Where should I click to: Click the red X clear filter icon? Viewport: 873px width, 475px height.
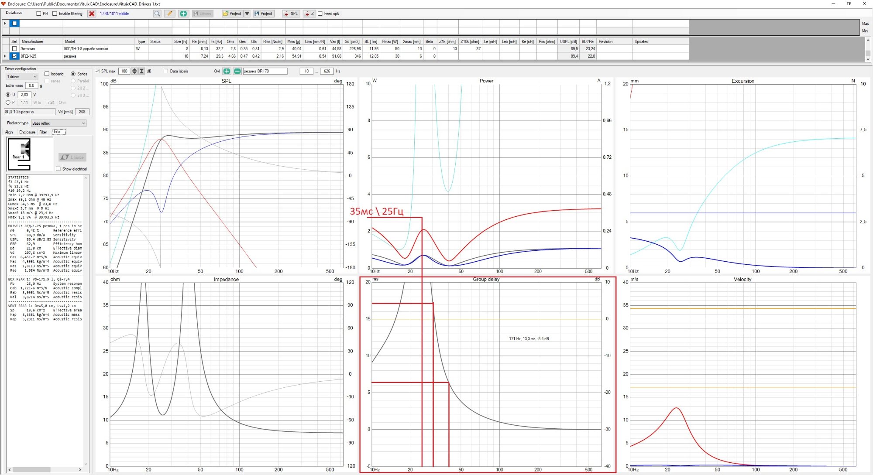point(92,14)
